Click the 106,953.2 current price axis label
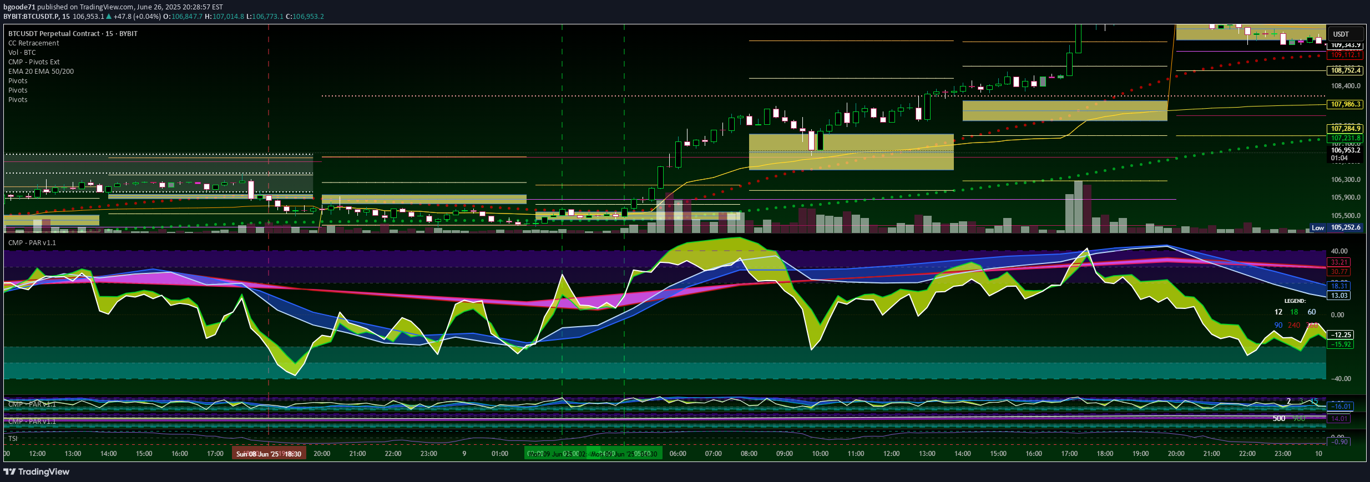Viewport: 1370px width, 482px height. pyautogui.click(x=1345, y=150)
